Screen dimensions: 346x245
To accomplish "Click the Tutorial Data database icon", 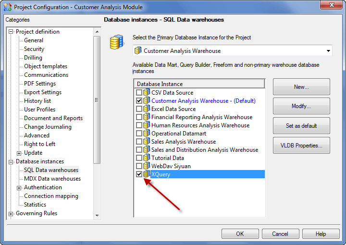I will 147,158.
